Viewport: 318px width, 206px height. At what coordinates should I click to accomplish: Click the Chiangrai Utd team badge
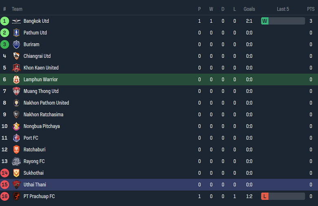click(x=16, y=56)
